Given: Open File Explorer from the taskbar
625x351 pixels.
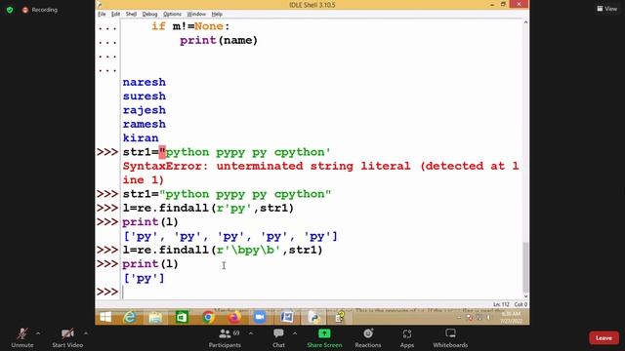Looking at the screenshot, I should 155,317.
